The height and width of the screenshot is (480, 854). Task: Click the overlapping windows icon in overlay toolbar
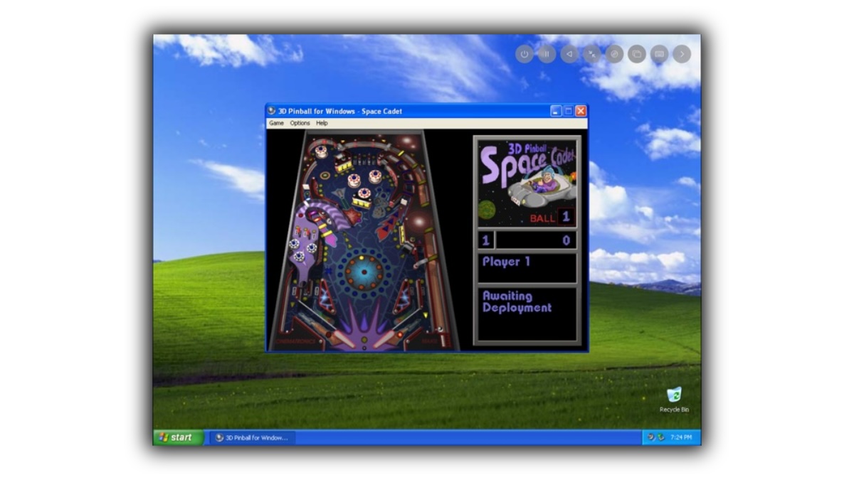pyautogui.click(x=637, y=54)
